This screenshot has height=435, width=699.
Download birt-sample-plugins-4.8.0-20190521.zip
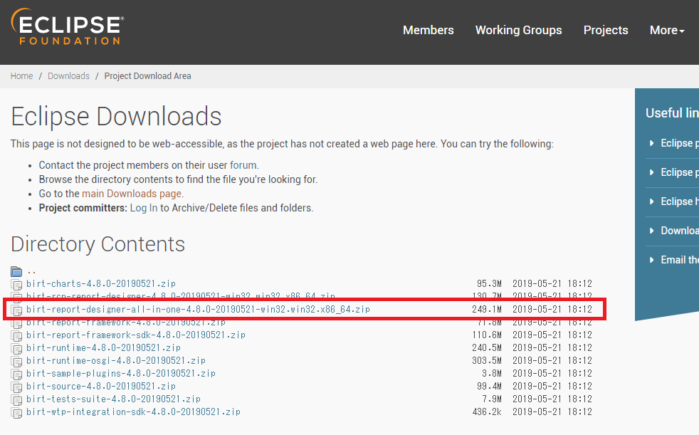point(121,373)
